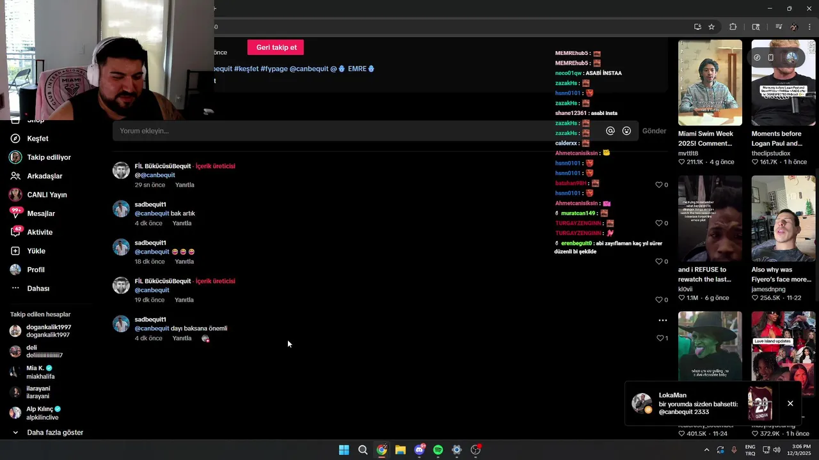Viewport: 819px width, 460px height.
Task: Reply to sadbequit1's 'bak artık' comment
Action: coord(182,224)
